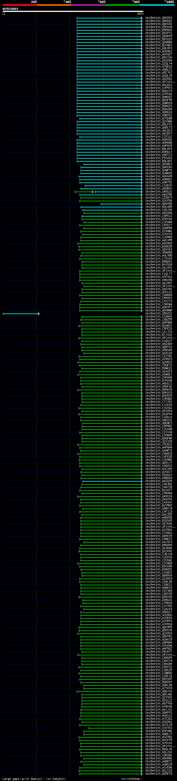
Task: Select hit label UniRef100_Q94BN4
Action: [x=159, y=42]
